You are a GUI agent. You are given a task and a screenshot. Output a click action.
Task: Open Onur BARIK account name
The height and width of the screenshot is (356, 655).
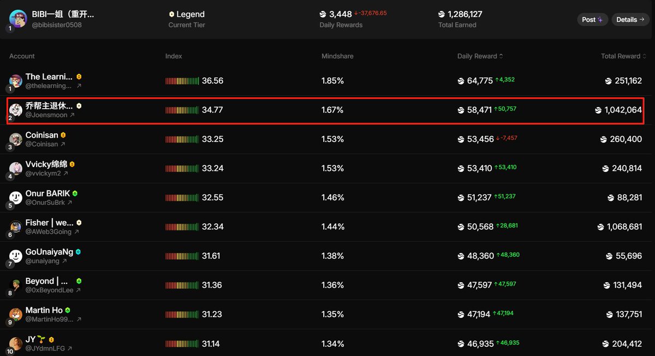pos(47,193)
